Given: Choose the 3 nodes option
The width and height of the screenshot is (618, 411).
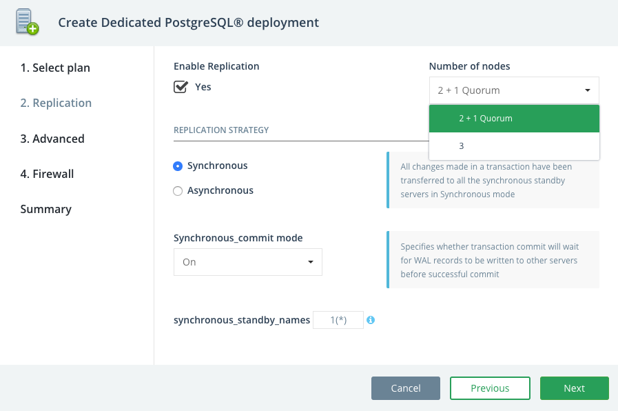Looking at the screenshot, I should [x=514, y=146].
